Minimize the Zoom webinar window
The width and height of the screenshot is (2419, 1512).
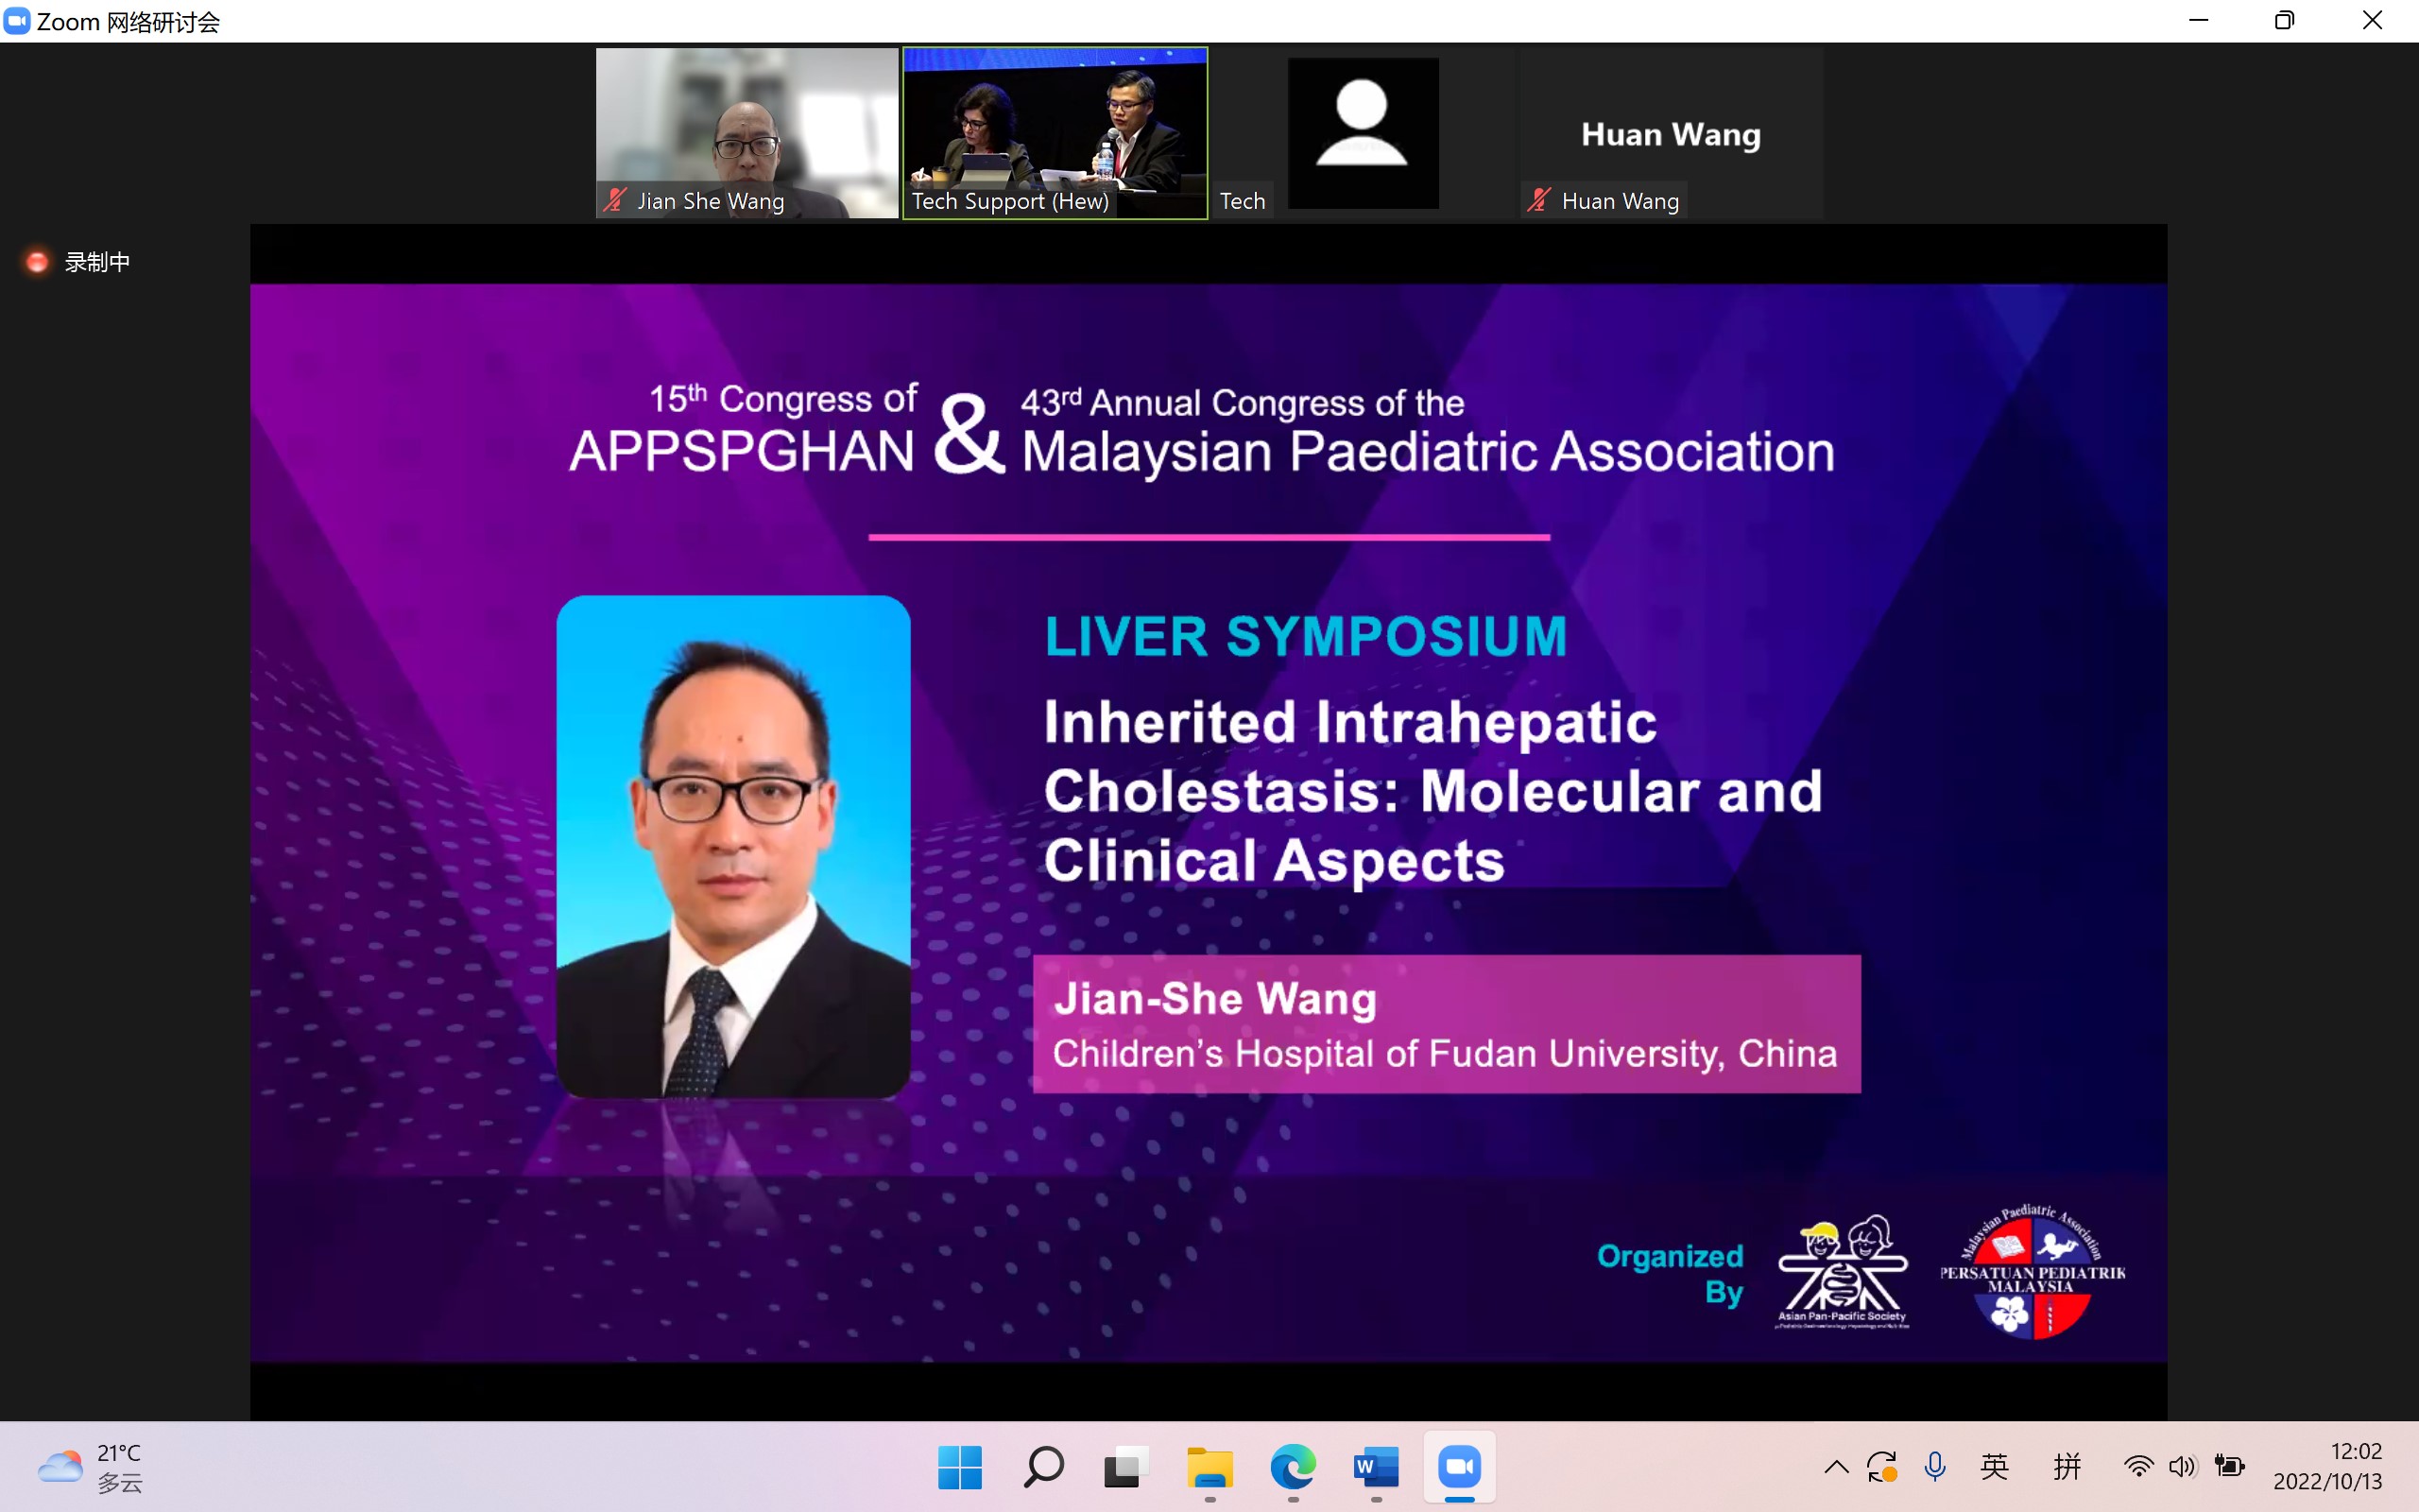coord(2198,21)
